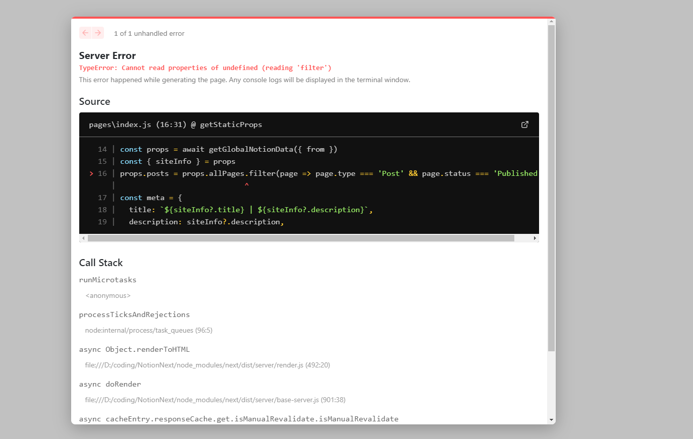Click the Call Stack section heading
The height and width of the screenshot is (439, 693).
101,263
